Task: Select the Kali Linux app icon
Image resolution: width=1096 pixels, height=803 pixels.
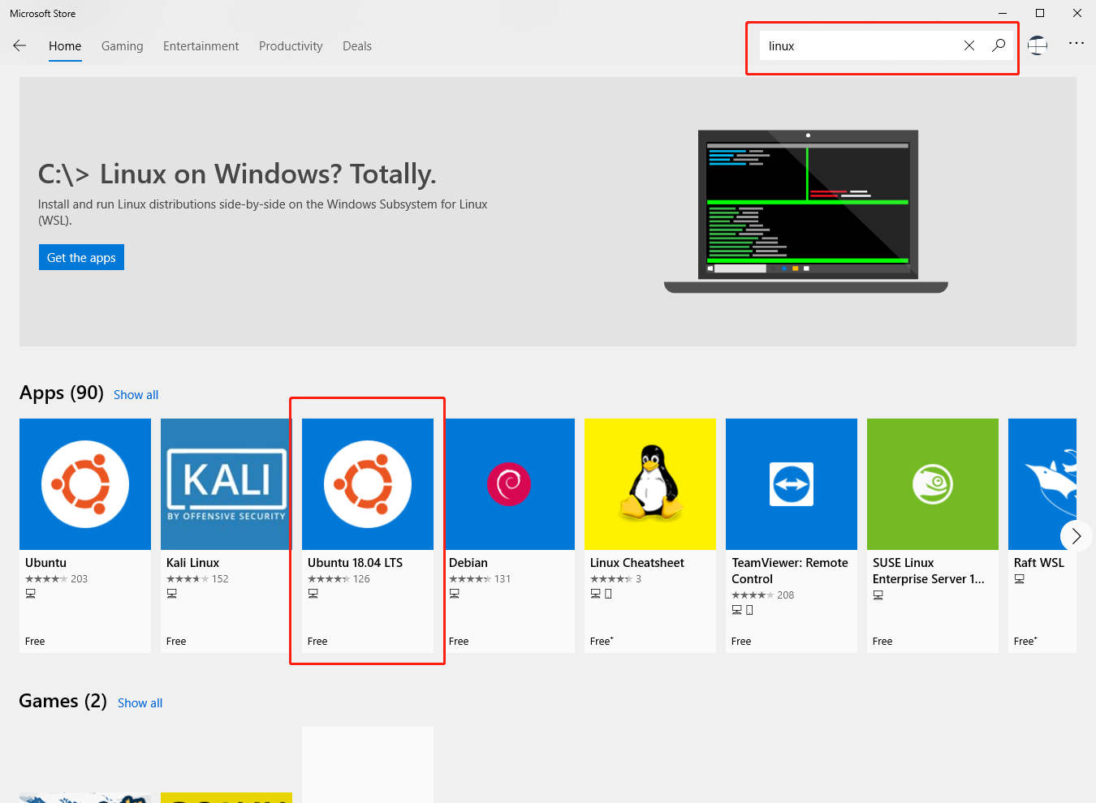Action: click(x=225, y=483)
